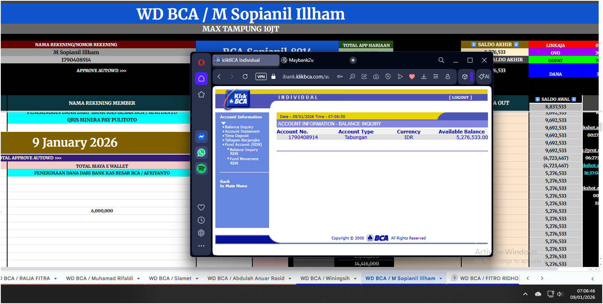Open dropdown for M Sopianil Illham sheet tab
The image size is (603, 304).
(441, 279)
